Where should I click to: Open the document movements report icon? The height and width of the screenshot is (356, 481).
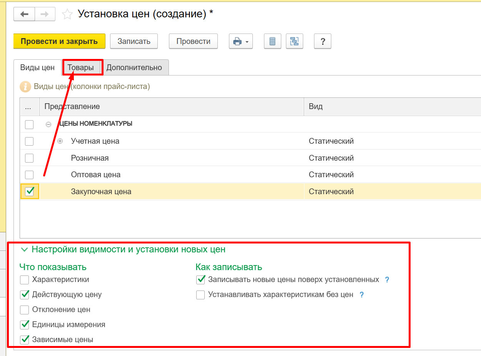[x=272, y=41]
